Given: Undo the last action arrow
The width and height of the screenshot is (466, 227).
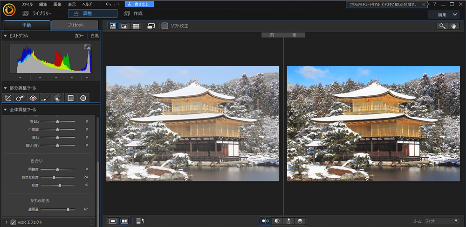Looking at the screenshot, I should click(109, 4).
